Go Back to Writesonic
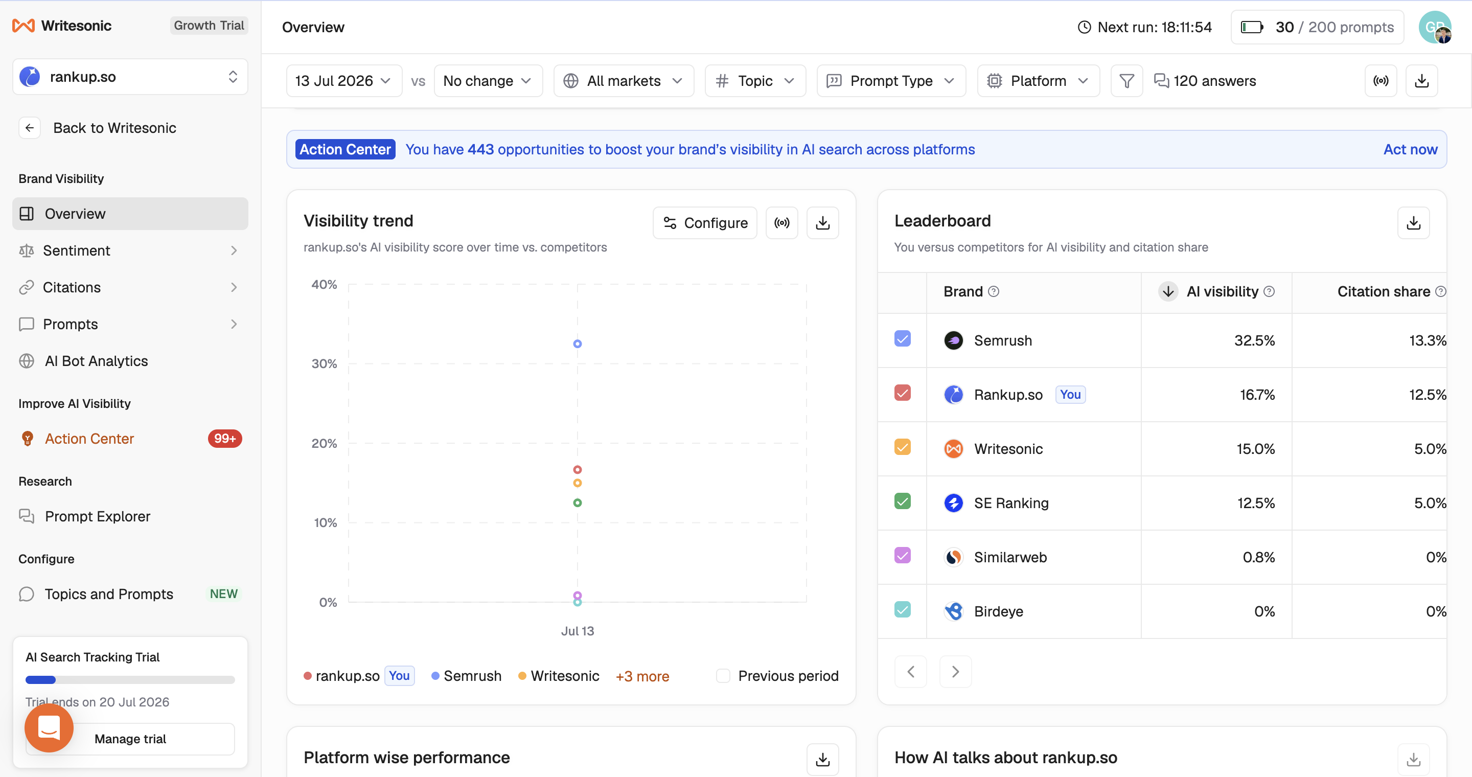 tap(114, 128)
